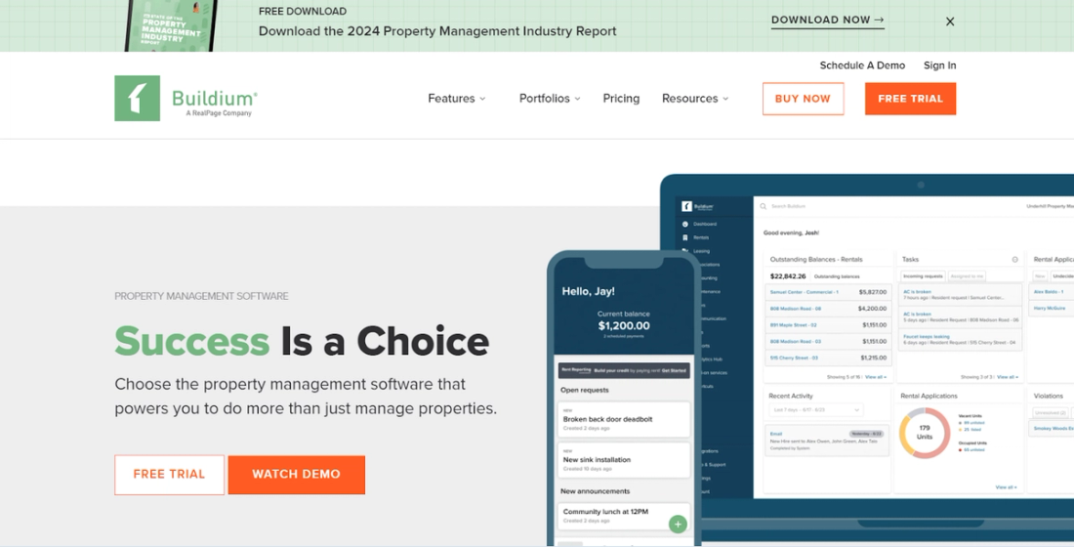Viewport: 1074px width, 547px height.
Task: Click Alex Baldo - 1 rental applicant
Action: (1049, 292)
